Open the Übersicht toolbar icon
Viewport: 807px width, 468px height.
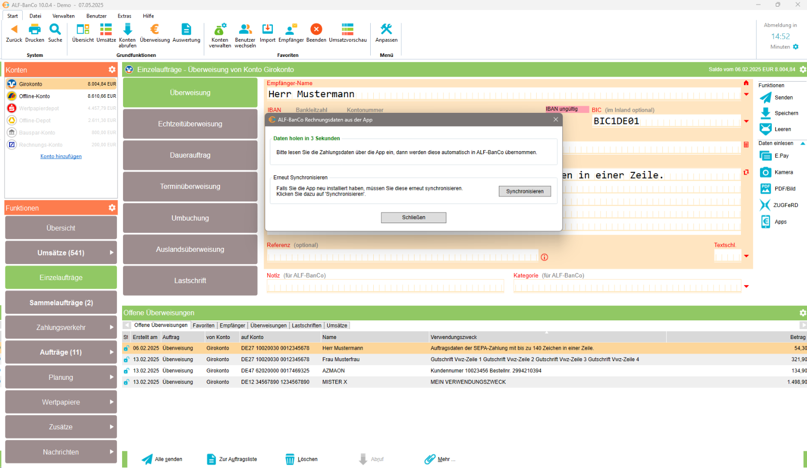[x=83, y=29]
